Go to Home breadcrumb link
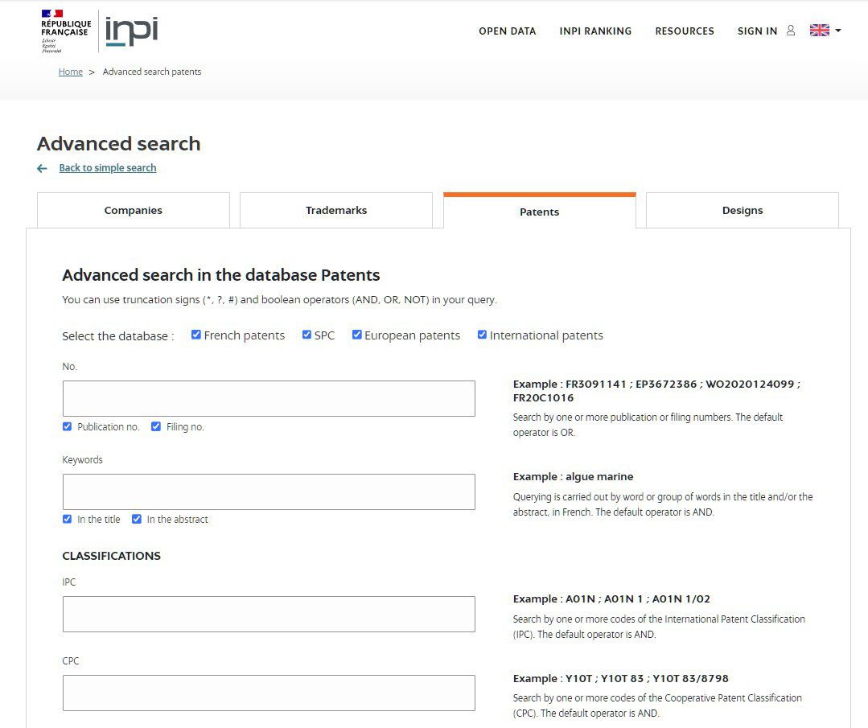Viewport: 868px width, 728px height. click(70, 72)
